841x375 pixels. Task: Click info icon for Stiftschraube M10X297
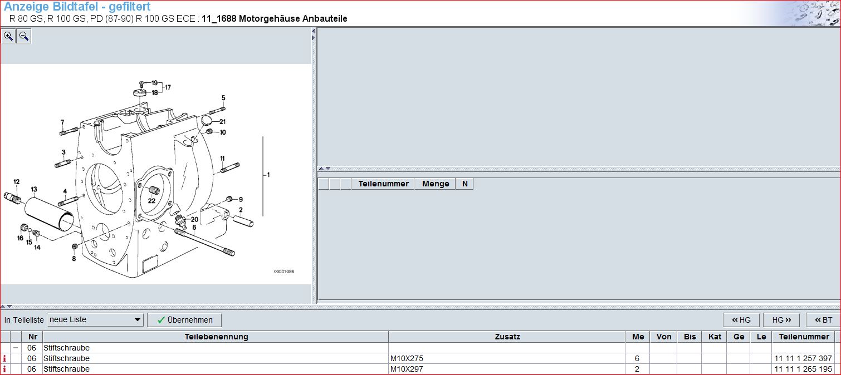click(x=5, y=369)
